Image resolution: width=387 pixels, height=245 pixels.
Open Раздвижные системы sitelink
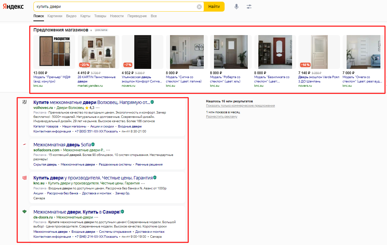(x=115, y=165)
